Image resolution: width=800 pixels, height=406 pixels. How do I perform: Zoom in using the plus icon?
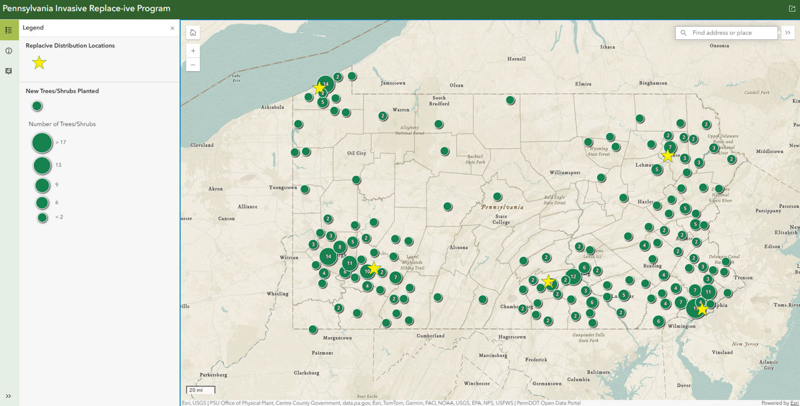[193, 50]
